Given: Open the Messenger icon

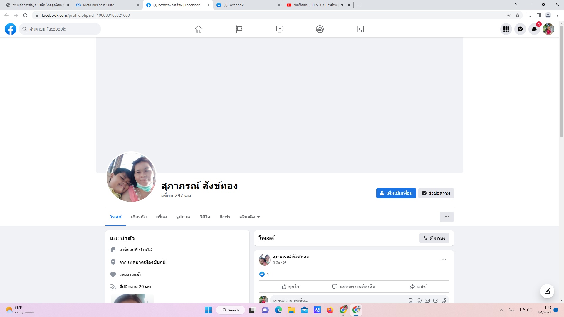Looking at the screenshot, I should (x=520, y=29).
